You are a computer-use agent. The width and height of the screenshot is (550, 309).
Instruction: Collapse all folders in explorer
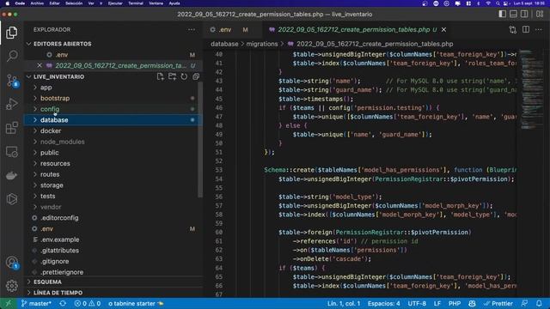click(196, 76)
